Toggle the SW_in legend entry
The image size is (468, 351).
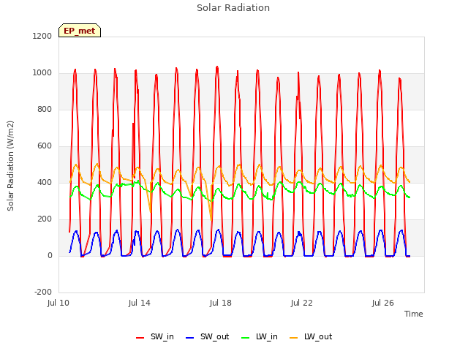click(155, 336)
